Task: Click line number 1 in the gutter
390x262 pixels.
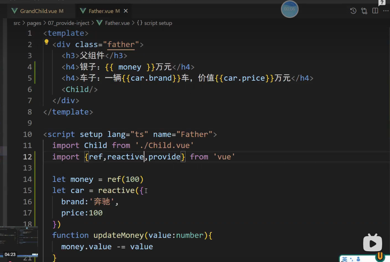Action: pos(29,33)
